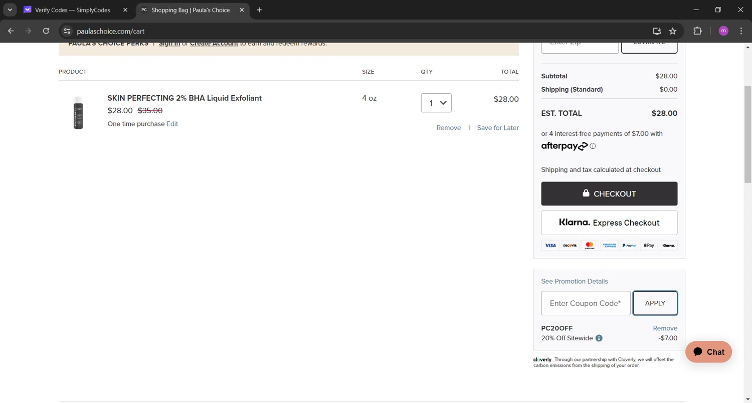Click the browser back arrow
This screenshot has height=403, width=752.
[11, 31]
